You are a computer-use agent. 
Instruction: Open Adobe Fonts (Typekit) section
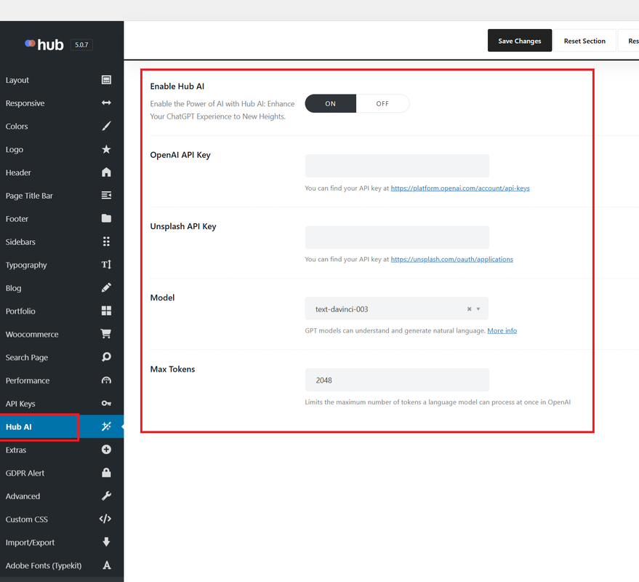62,565
